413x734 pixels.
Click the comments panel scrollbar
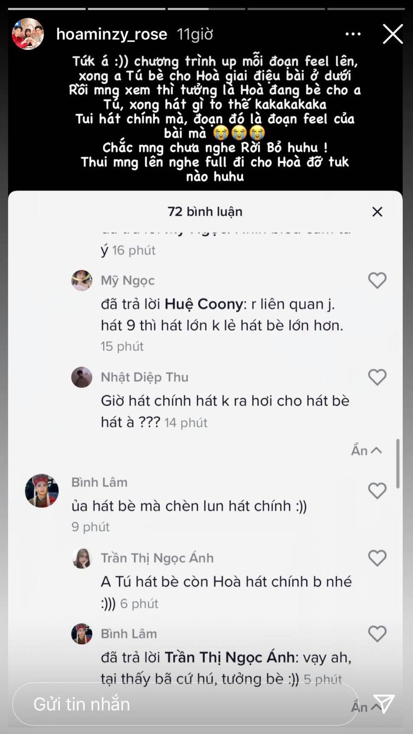point(398,463)
